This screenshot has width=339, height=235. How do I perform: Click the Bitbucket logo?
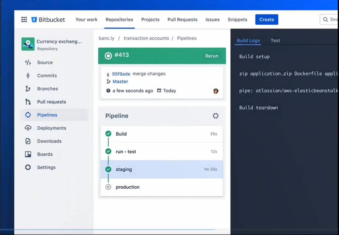click(x=48, y=20)
